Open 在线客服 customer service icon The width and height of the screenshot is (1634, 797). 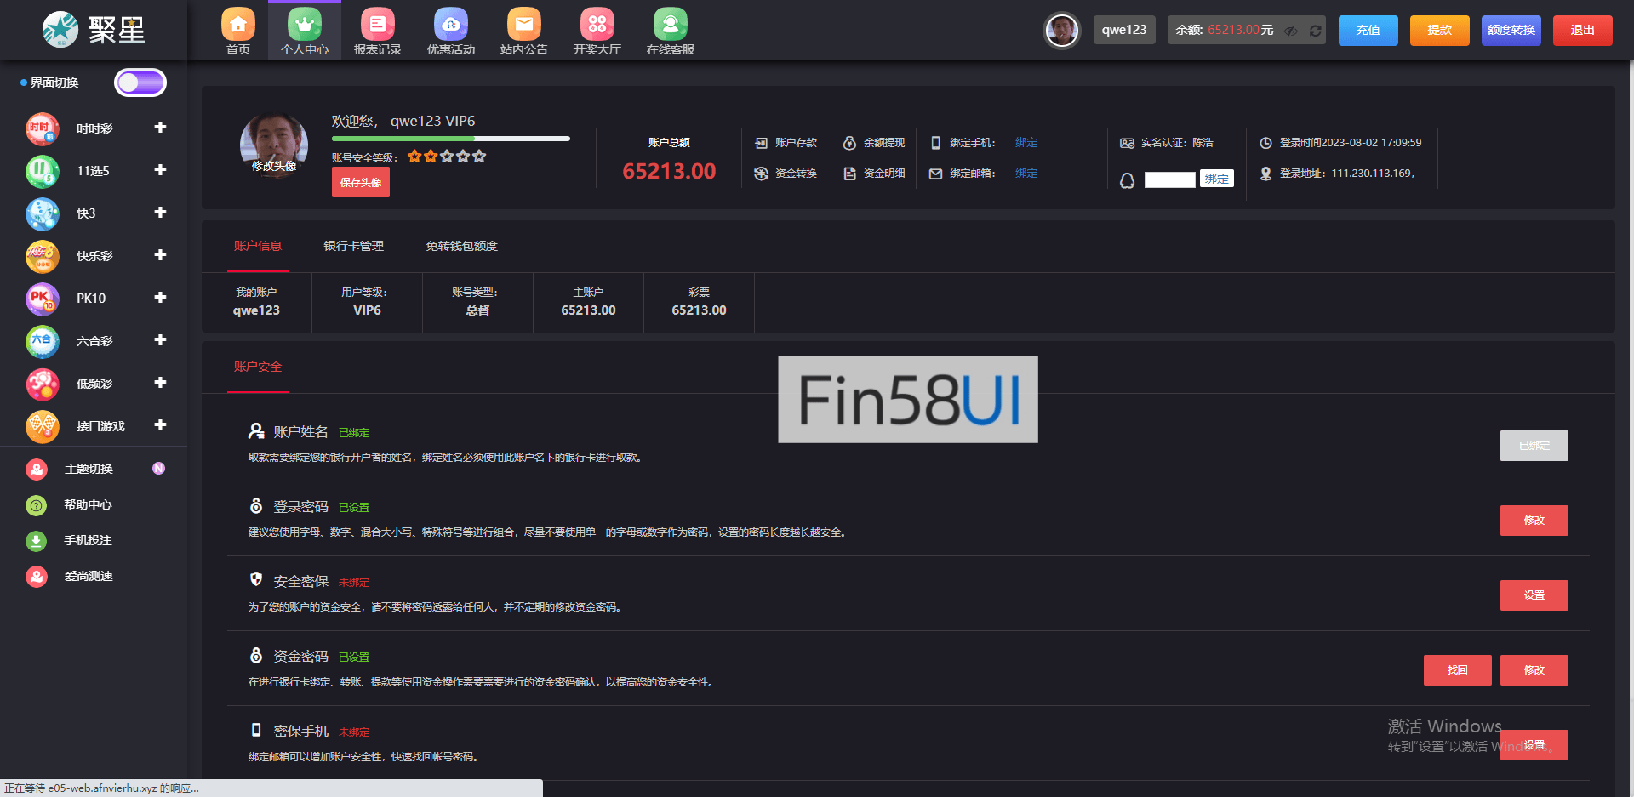tap(670, 26)
